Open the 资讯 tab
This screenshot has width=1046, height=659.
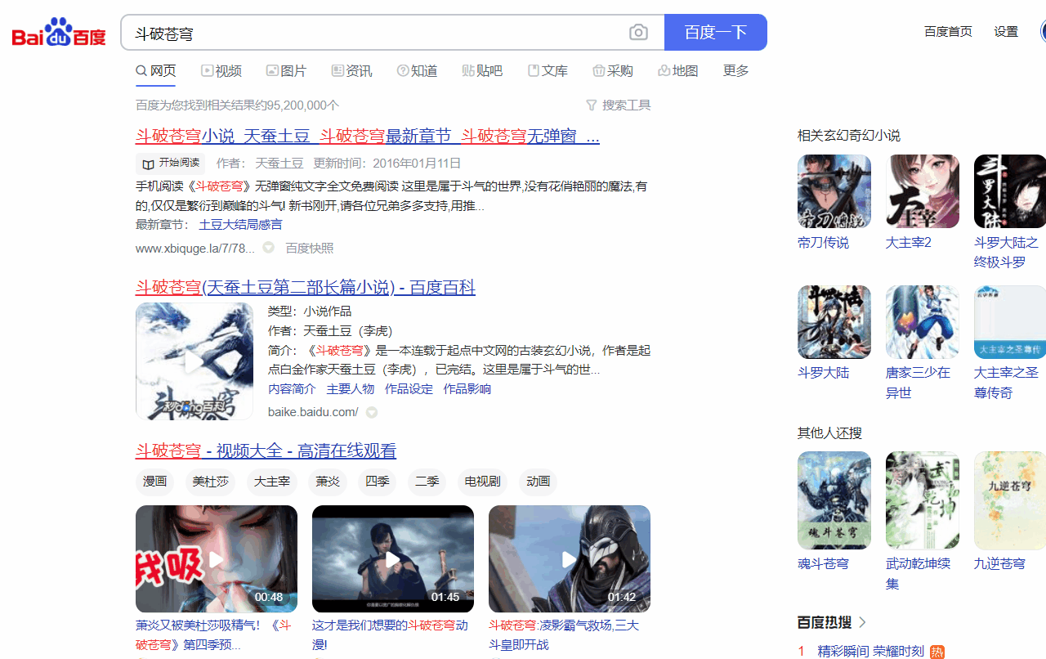click(x=351, y=71)
